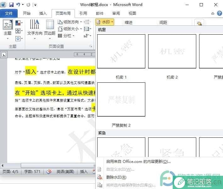Open Word Help question mark
This screenshot has width=223, height=189.
(x=220, y=13)
